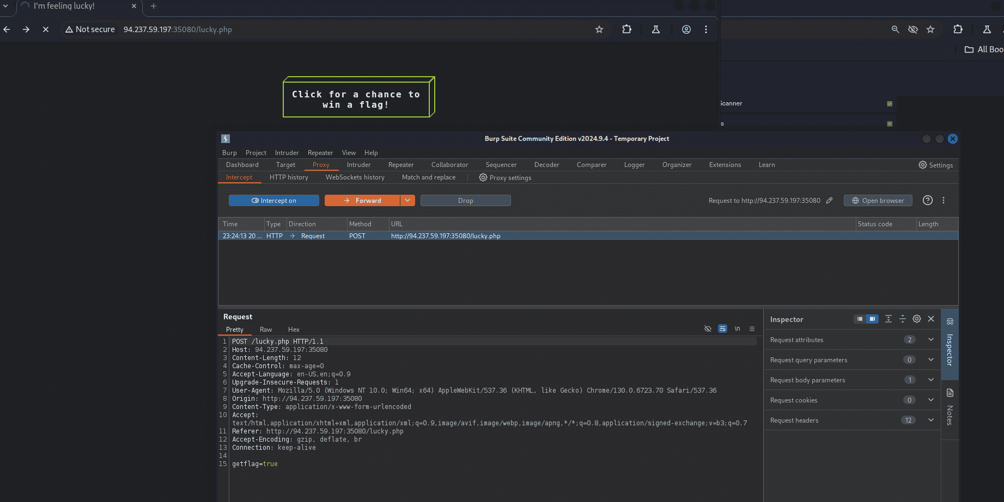Open Extensions in the lucky.php browser toolbar
The height and width of the screenshot is (502, 1004).
pos(627,29)
